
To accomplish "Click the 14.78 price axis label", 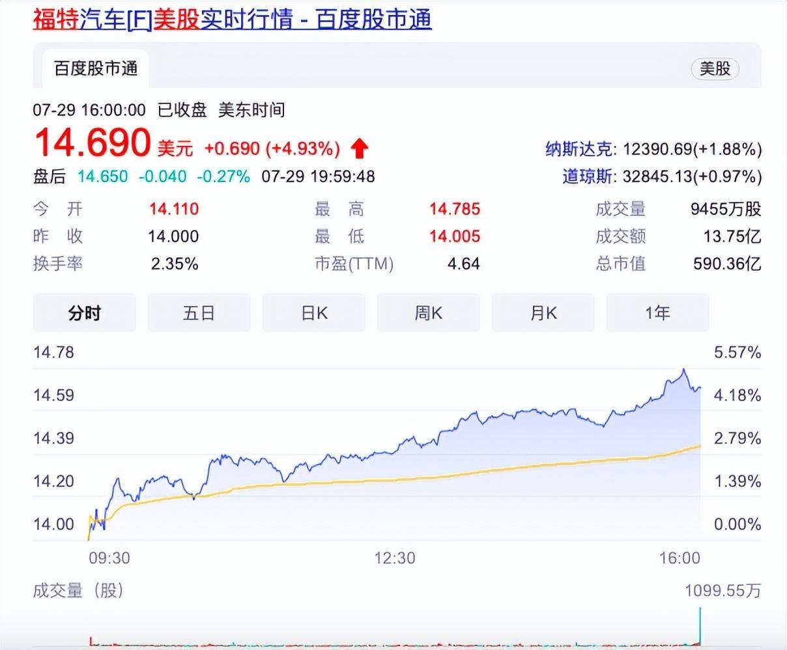I will 53,352.
